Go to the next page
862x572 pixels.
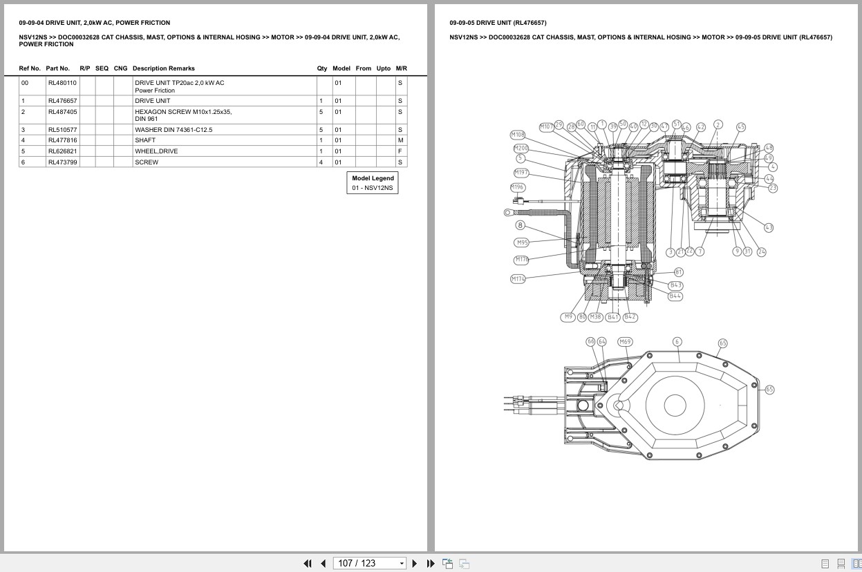415,564
